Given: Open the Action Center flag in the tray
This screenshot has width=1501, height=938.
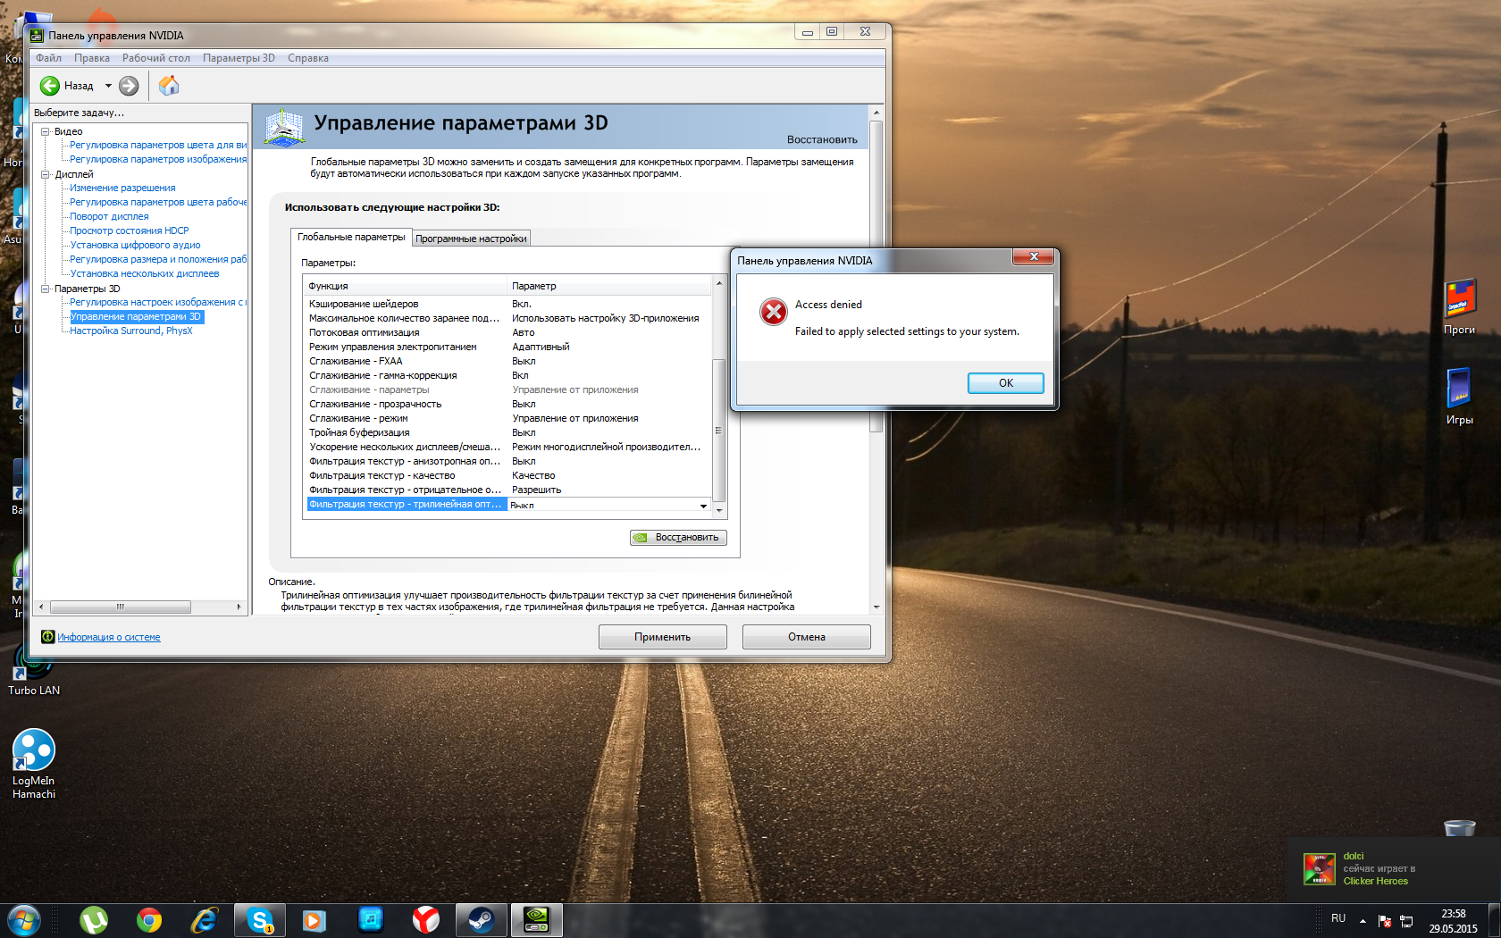Looking at the screenshot, I should [1385, 921].
